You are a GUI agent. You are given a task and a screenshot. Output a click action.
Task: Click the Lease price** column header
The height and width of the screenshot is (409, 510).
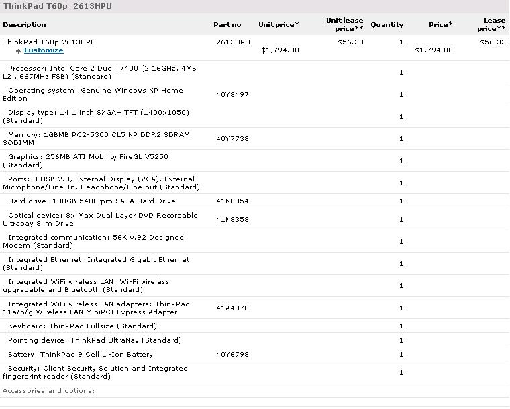pyautogui.click(x=491, y=24)
